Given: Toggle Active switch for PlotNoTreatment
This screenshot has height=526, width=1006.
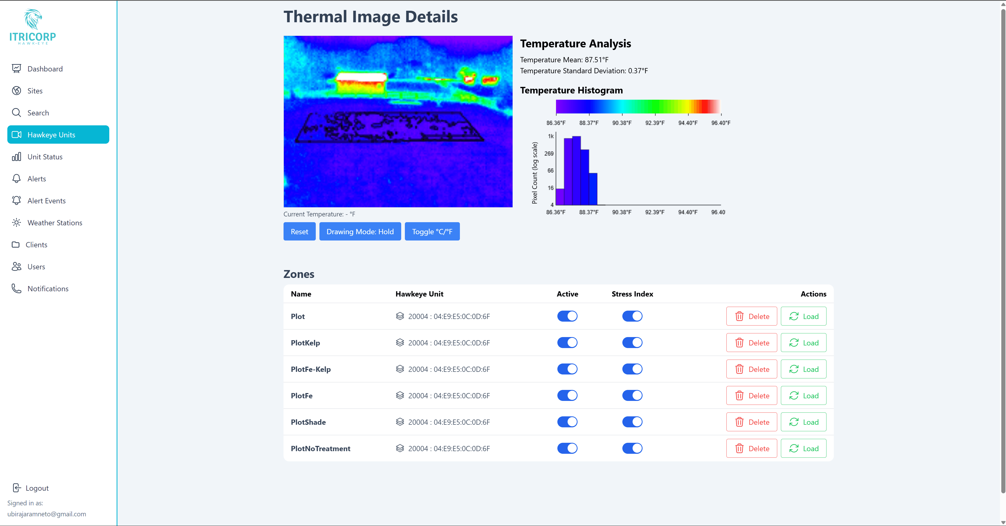Looking at the screenshot, I should [x=567, y=448].
